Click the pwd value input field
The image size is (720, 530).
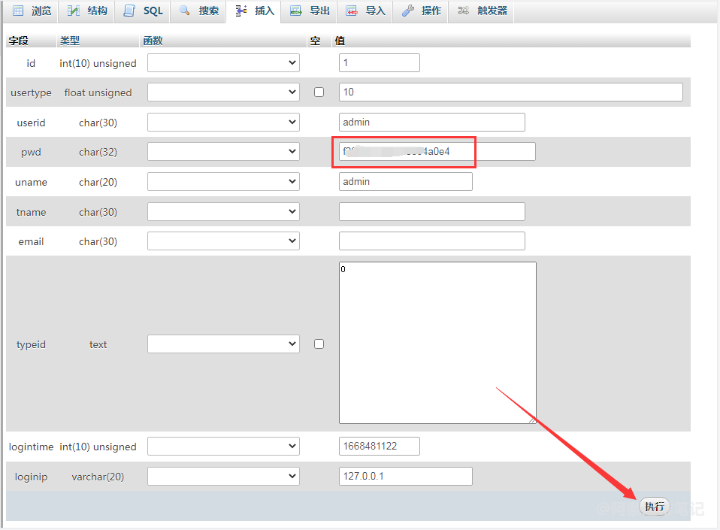click(437, 152)
